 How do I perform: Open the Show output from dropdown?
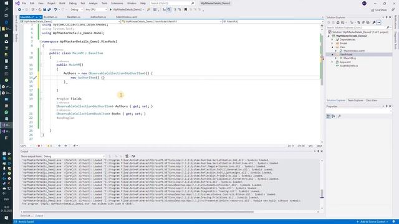(74, 156)
